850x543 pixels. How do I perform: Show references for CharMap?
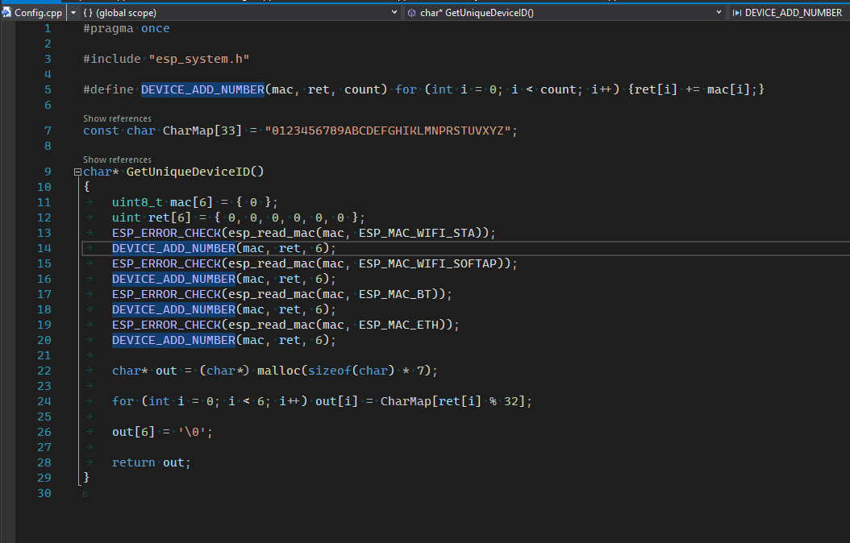(117, 119)
